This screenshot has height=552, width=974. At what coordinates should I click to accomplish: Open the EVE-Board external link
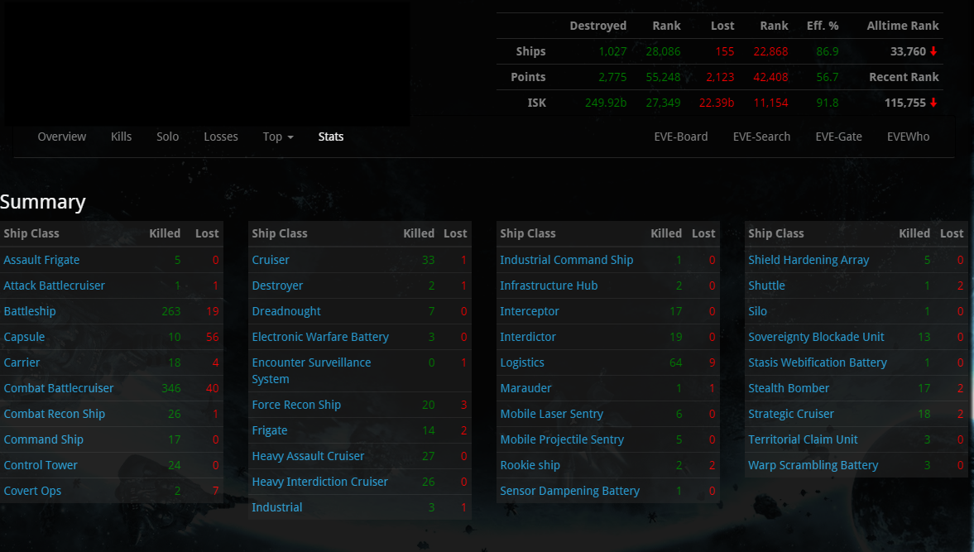681,137
